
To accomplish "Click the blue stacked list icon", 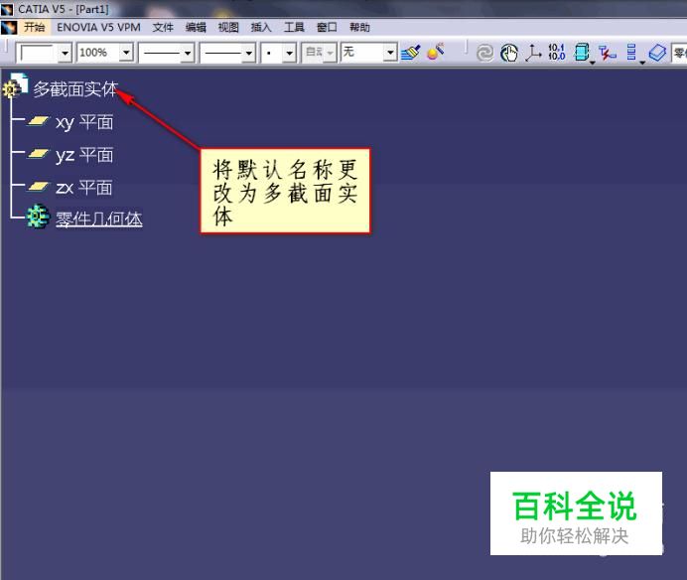I will [x=631, y=53].
